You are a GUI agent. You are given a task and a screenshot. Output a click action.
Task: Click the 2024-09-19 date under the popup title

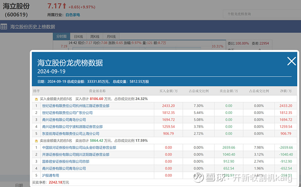(51, 72)
